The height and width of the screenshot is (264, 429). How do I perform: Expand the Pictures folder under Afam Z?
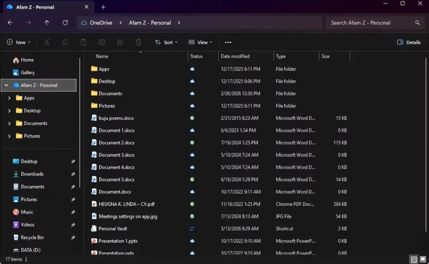(9, 136)
